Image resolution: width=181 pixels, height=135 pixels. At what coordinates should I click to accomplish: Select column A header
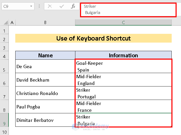(12, 23)
